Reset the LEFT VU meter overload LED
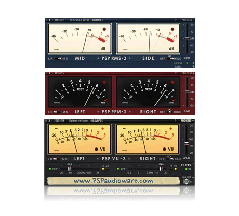Screen dimensions: 239x216 click(x=97, y=149)
